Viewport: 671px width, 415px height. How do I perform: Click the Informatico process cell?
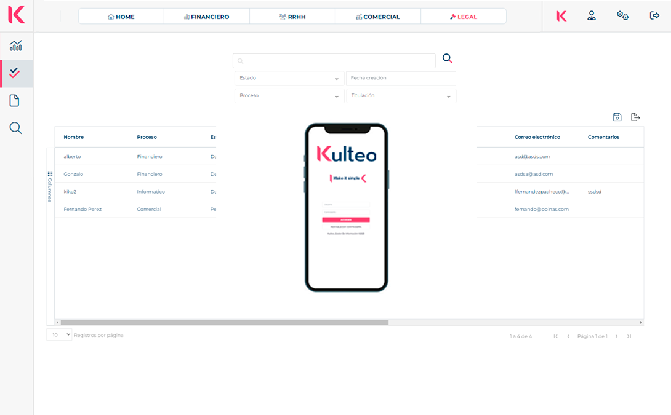[x=151, y=191]
